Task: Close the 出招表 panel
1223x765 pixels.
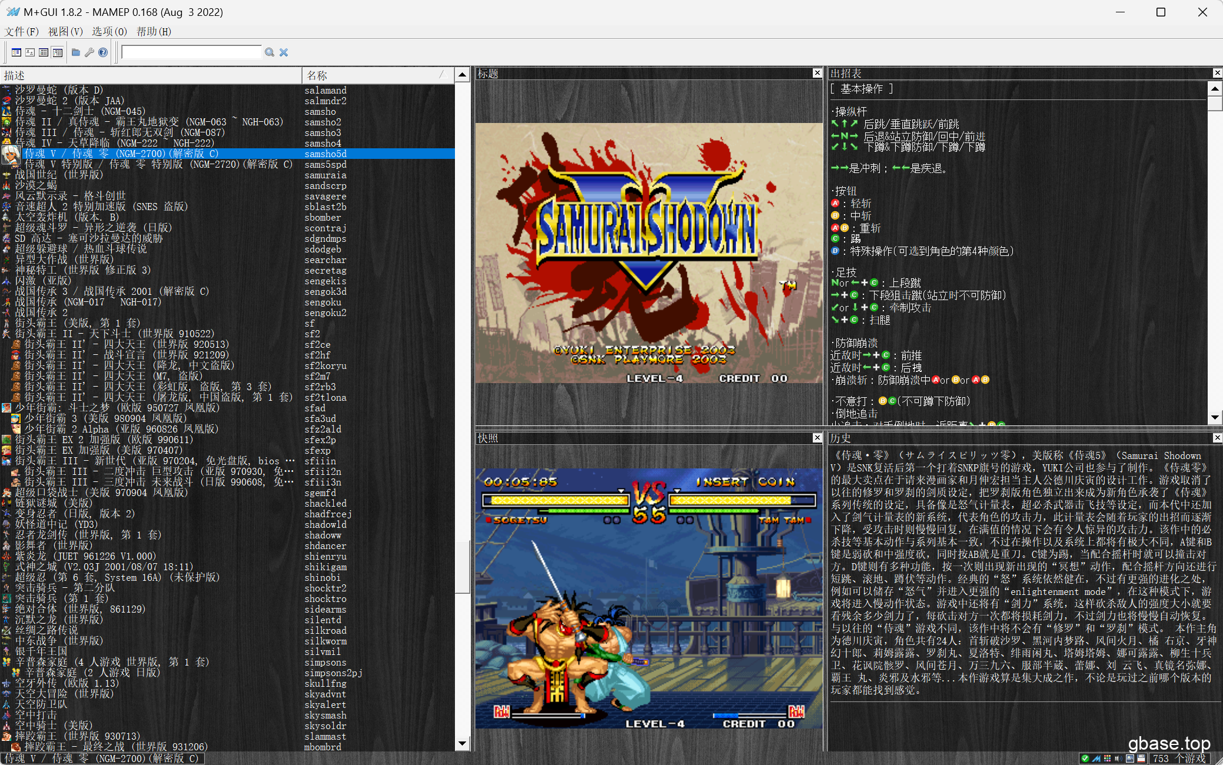Action: point(1217,73)
